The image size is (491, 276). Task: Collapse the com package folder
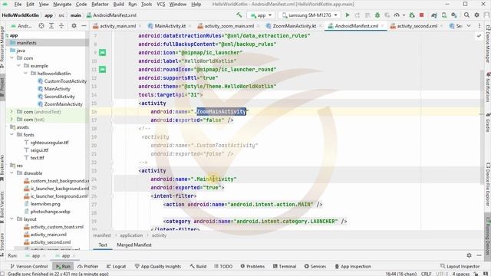coord(12,58)
